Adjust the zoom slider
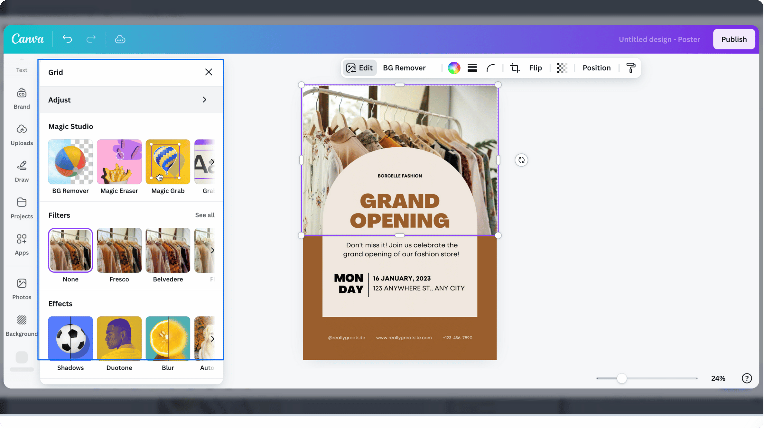 [622, 378]
